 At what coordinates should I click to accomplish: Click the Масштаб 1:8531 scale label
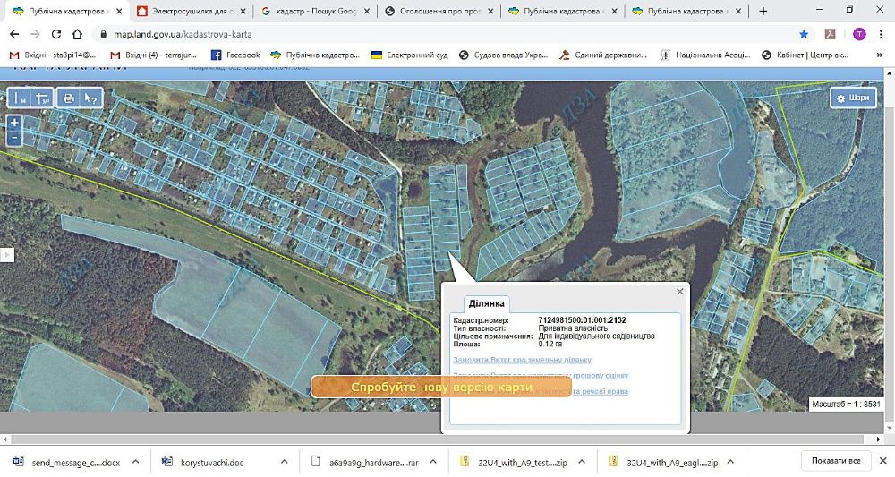[846, 404]
